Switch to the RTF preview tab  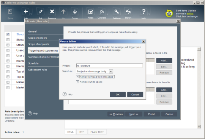tap(82, 132)
